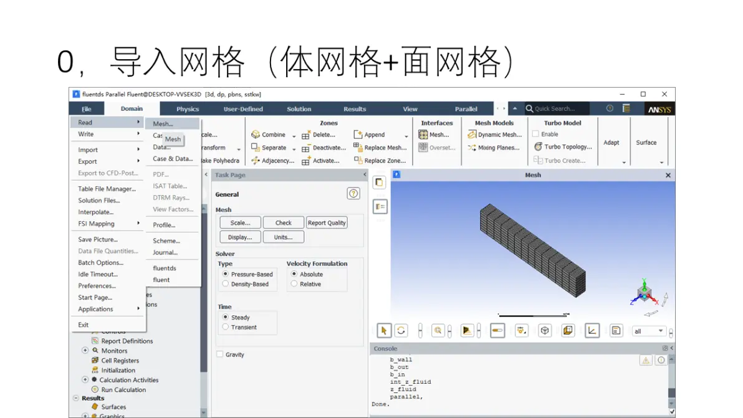The height and width of the screenshot is (418, 743).
Task: Click the Activate zones icon
Action: [x=306, y=161]
